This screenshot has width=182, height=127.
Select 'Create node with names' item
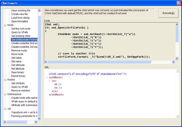[x=24, y=98]
